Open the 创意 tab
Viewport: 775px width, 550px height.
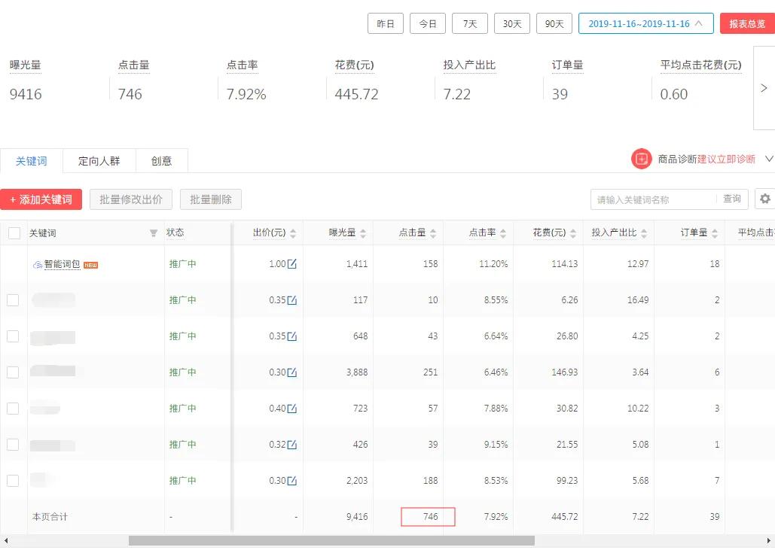click(x=160, y=160)
